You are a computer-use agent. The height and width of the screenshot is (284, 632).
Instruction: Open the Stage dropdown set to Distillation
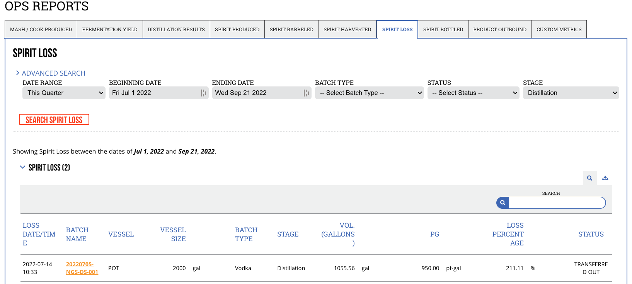click(x=571, y=93)
